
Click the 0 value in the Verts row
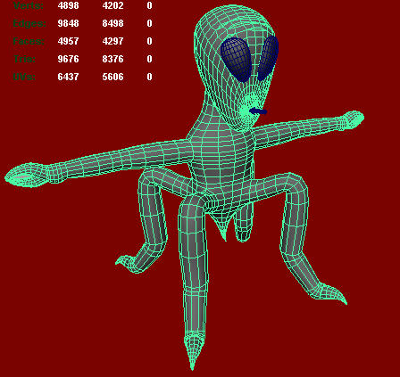coord(149,5)
